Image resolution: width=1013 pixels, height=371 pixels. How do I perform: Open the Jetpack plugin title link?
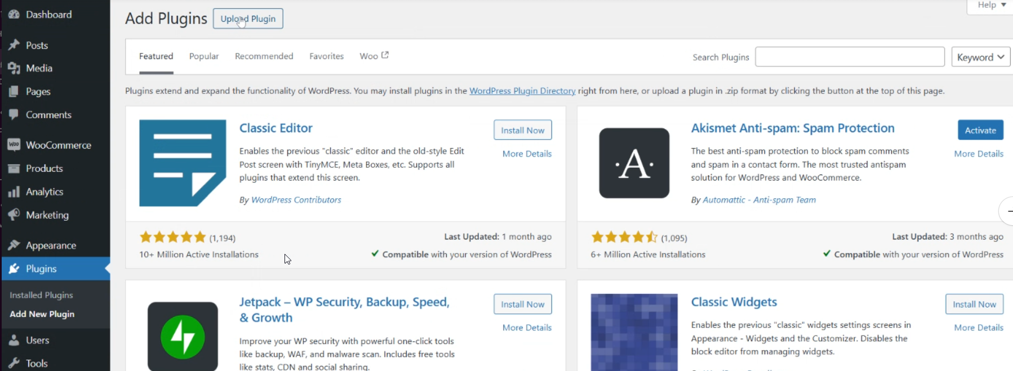pos(344,310)
